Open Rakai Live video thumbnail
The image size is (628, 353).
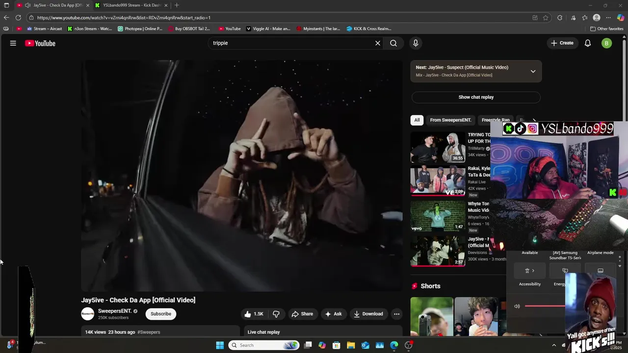tap(438, 181)
